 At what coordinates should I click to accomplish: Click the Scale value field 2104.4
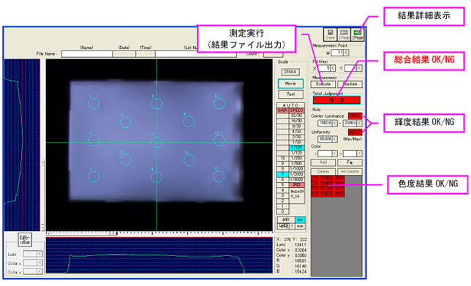point(290,72)
